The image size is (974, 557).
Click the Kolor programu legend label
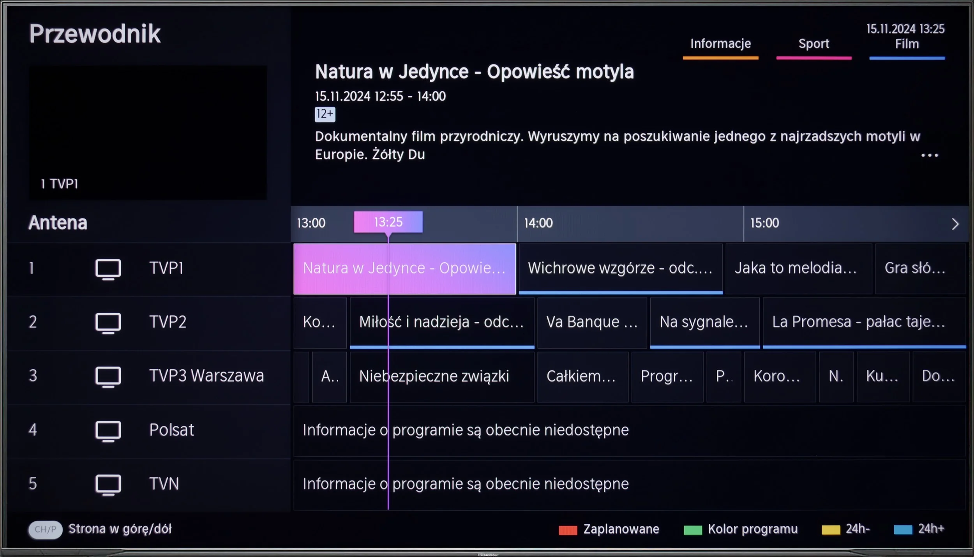point(753,529)
